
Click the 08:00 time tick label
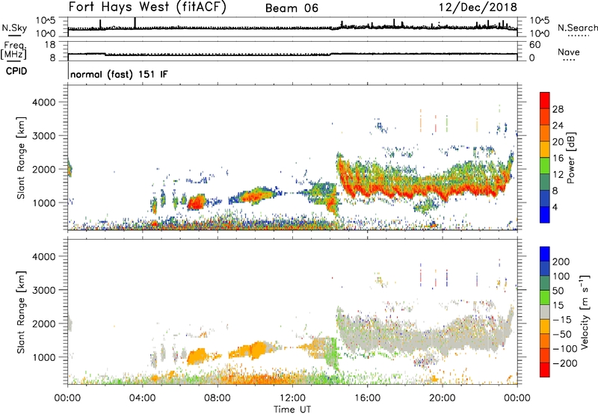tap(218, 398)
